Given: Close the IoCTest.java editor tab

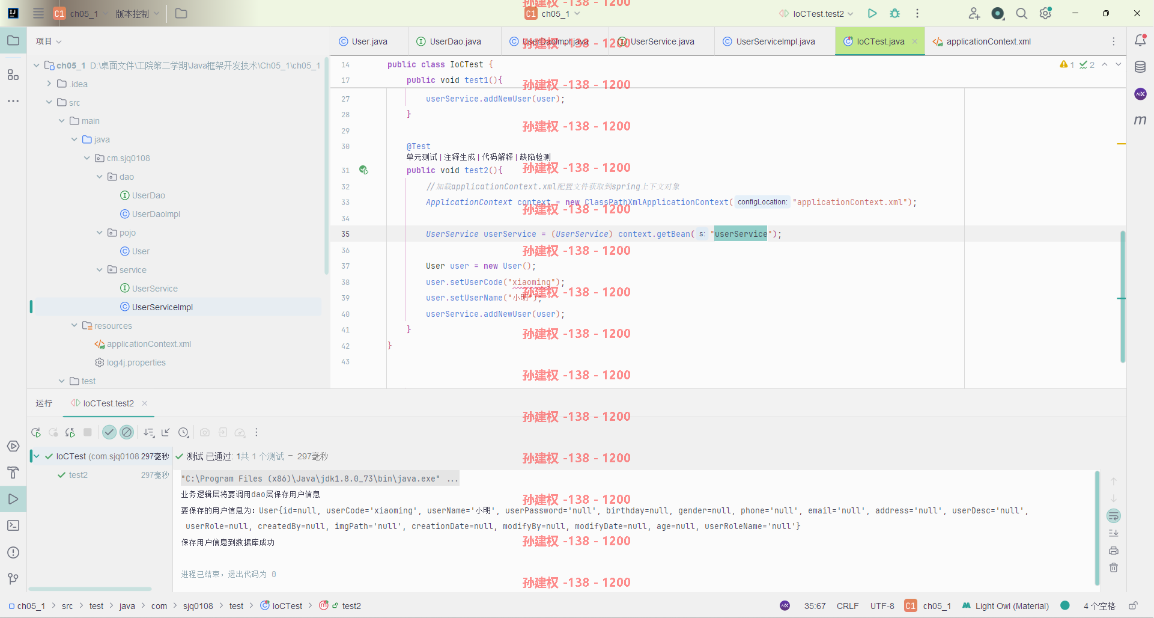Looking at the screenshot, I should [915, 41].
